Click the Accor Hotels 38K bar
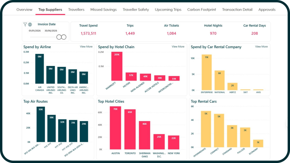 (x=160, y=78)
